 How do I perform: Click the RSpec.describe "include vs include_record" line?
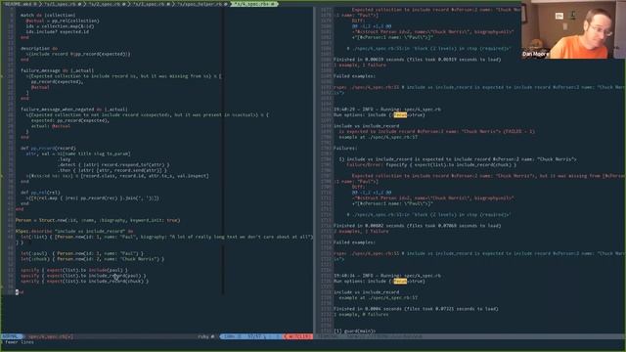(74, 231)
